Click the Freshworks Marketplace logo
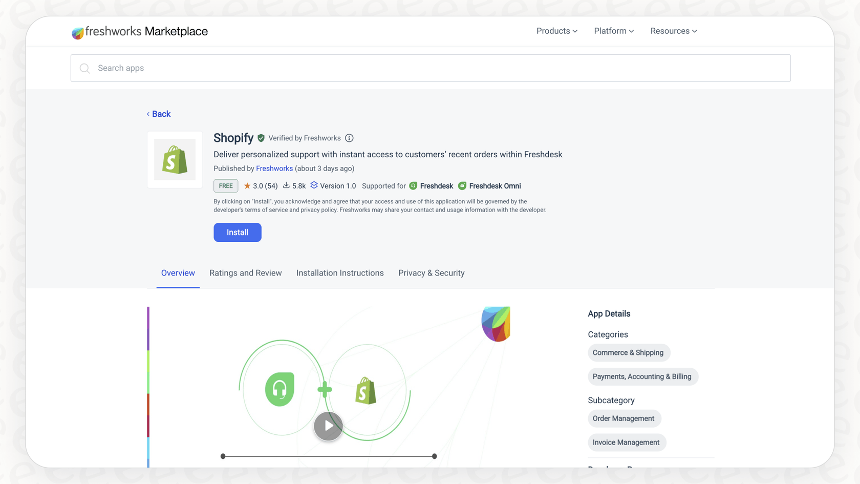The width and height of the screenshot is (860, 484). [x=139, y=32]
